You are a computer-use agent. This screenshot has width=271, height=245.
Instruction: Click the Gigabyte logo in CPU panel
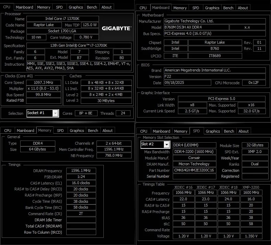(x=116, y=29)
